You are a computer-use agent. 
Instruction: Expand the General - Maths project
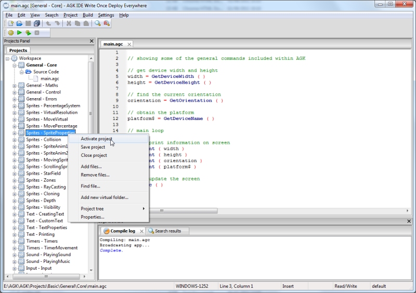pos(15,86)
